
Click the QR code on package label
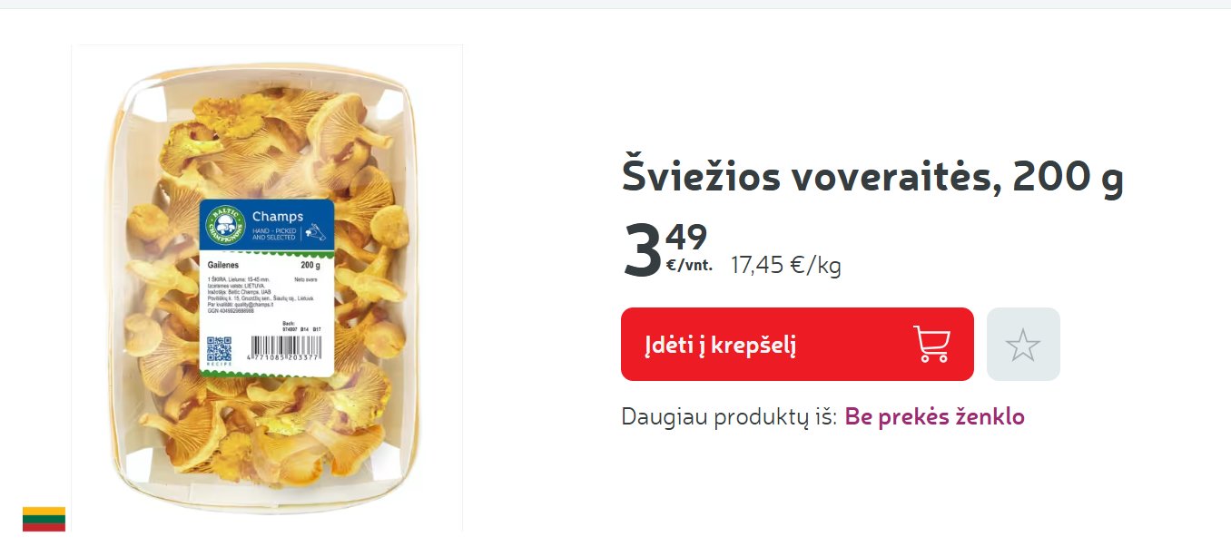click(x=219, y=349)
